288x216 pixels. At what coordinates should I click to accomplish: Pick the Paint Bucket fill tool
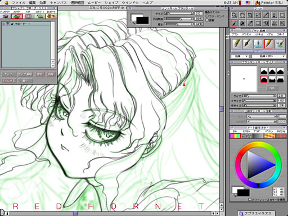[x=242, y=23]
